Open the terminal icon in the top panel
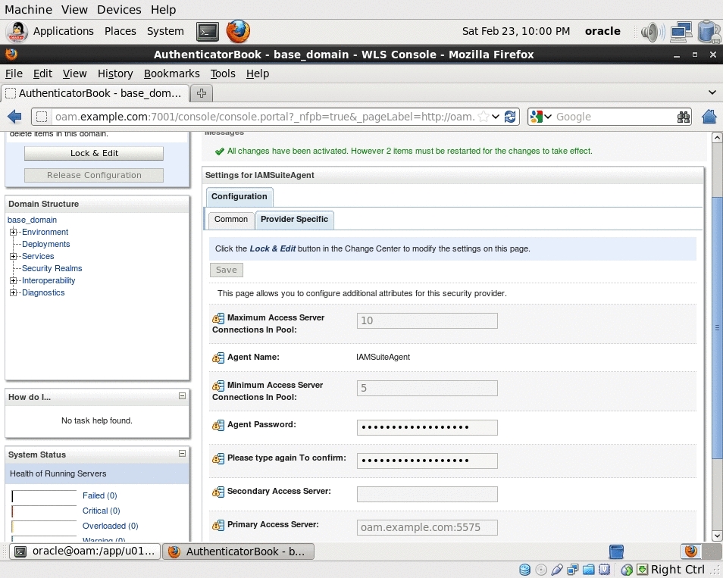Image resolution: width=723 pixels, height=578 pixels. pyautogui.click(x=207, y=31)
